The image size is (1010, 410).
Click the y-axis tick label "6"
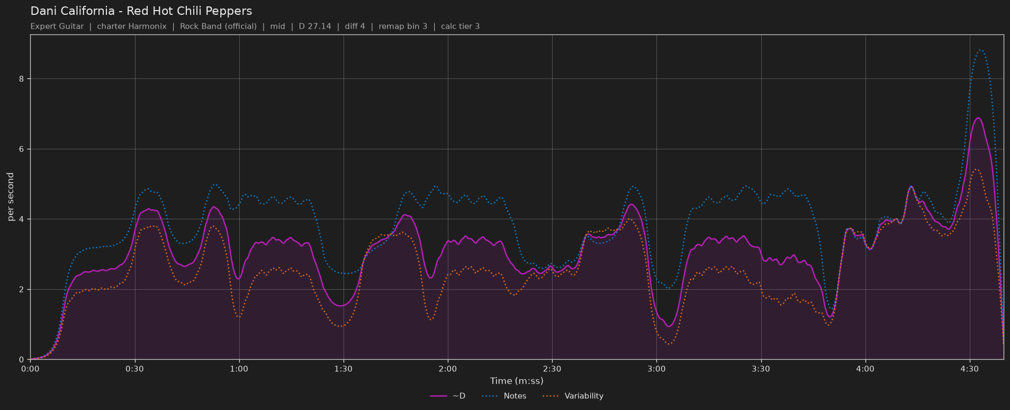point(22,149)
